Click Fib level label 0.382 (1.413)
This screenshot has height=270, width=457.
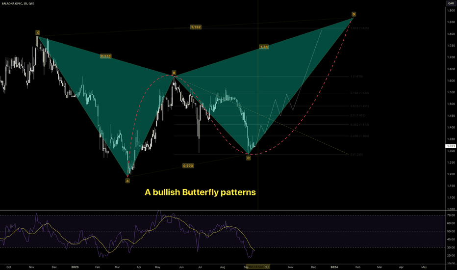359,125
